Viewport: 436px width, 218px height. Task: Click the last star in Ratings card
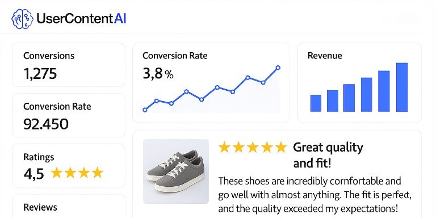point(98,173)
